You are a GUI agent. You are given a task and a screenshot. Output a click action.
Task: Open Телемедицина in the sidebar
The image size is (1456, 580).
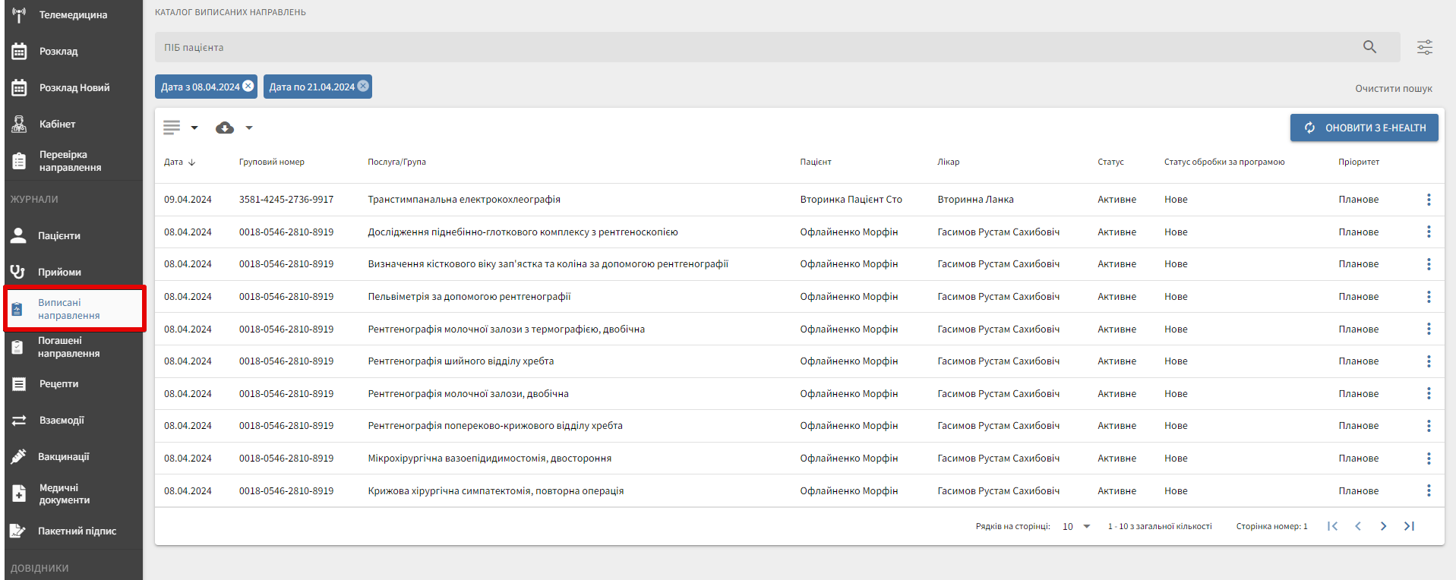pos(72,15)
